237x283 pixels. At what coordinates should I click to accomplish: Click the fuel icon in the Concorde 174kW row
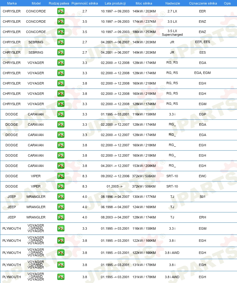tap(61, 22)
